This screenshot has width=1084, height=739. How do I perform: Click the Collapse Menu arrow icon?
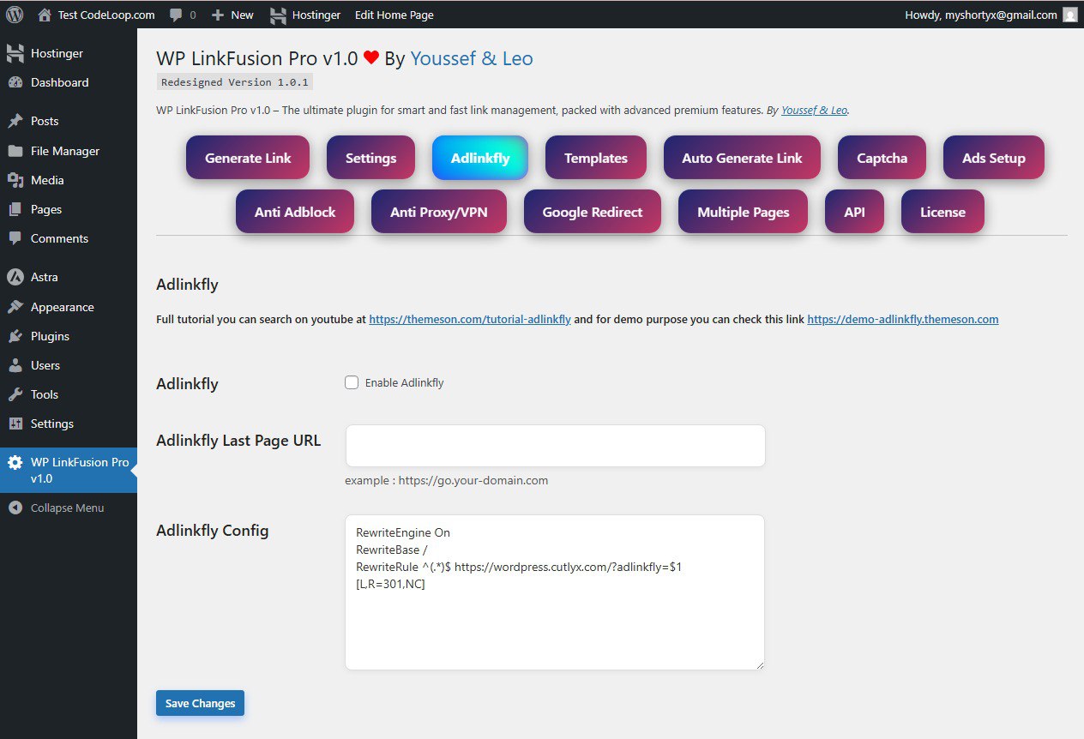pyautogui.click(x=15, y=508)
